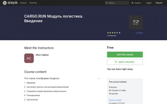The width and height of the screenshot is (167, 104).
Task: Open the Teaching menu item
Action: (33, 3)
